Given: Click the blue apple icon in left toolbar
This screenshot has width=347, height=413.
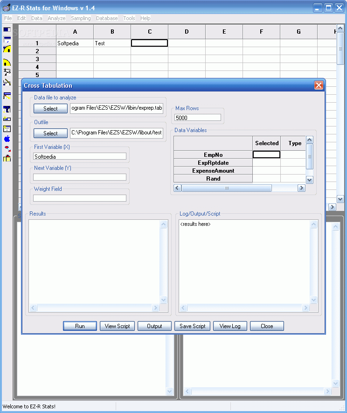Looking at the screenshot, I should pyautogui.click(x=7, y=139).
